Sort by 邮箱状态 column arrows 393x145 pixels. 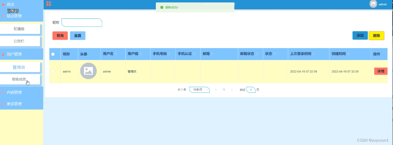[x=257, y=54]
